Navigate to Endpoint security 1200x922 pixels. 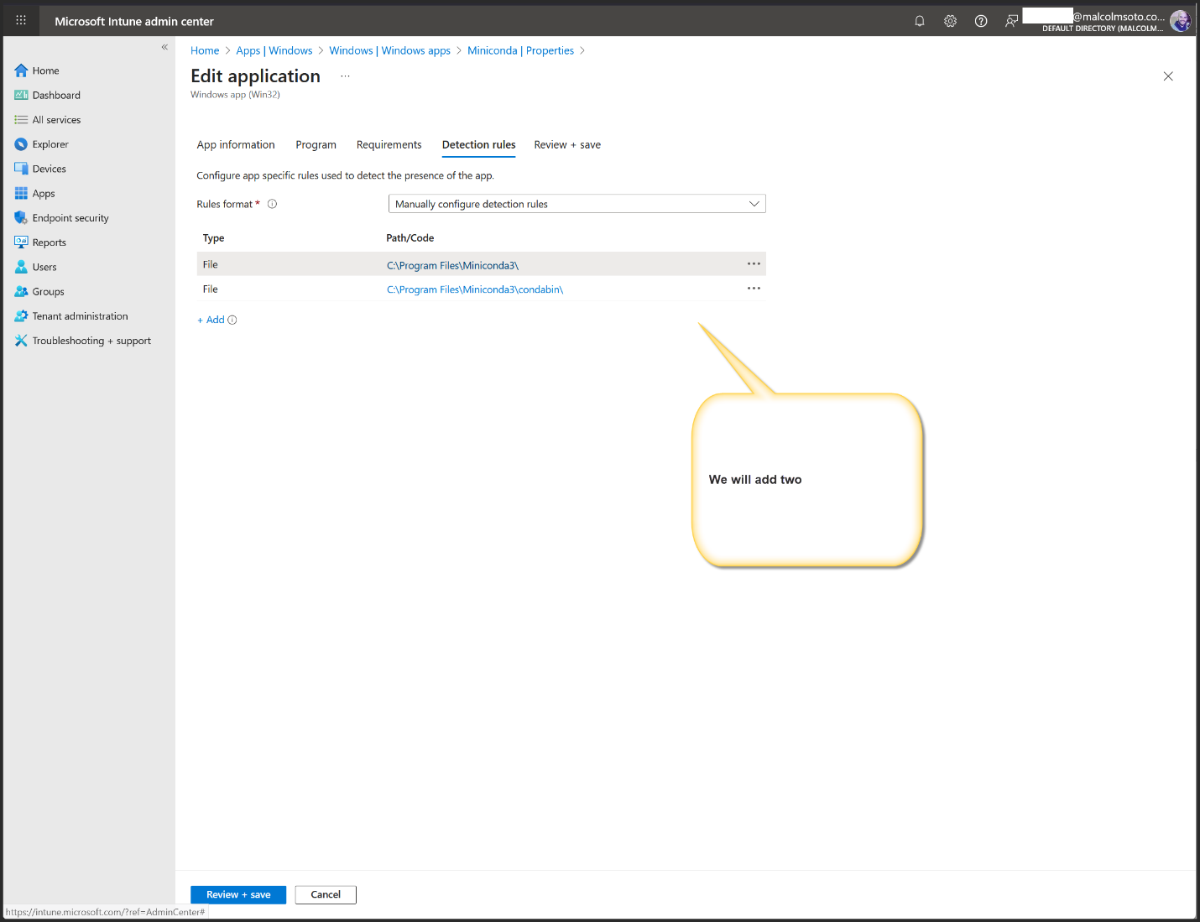coord(70,217)
